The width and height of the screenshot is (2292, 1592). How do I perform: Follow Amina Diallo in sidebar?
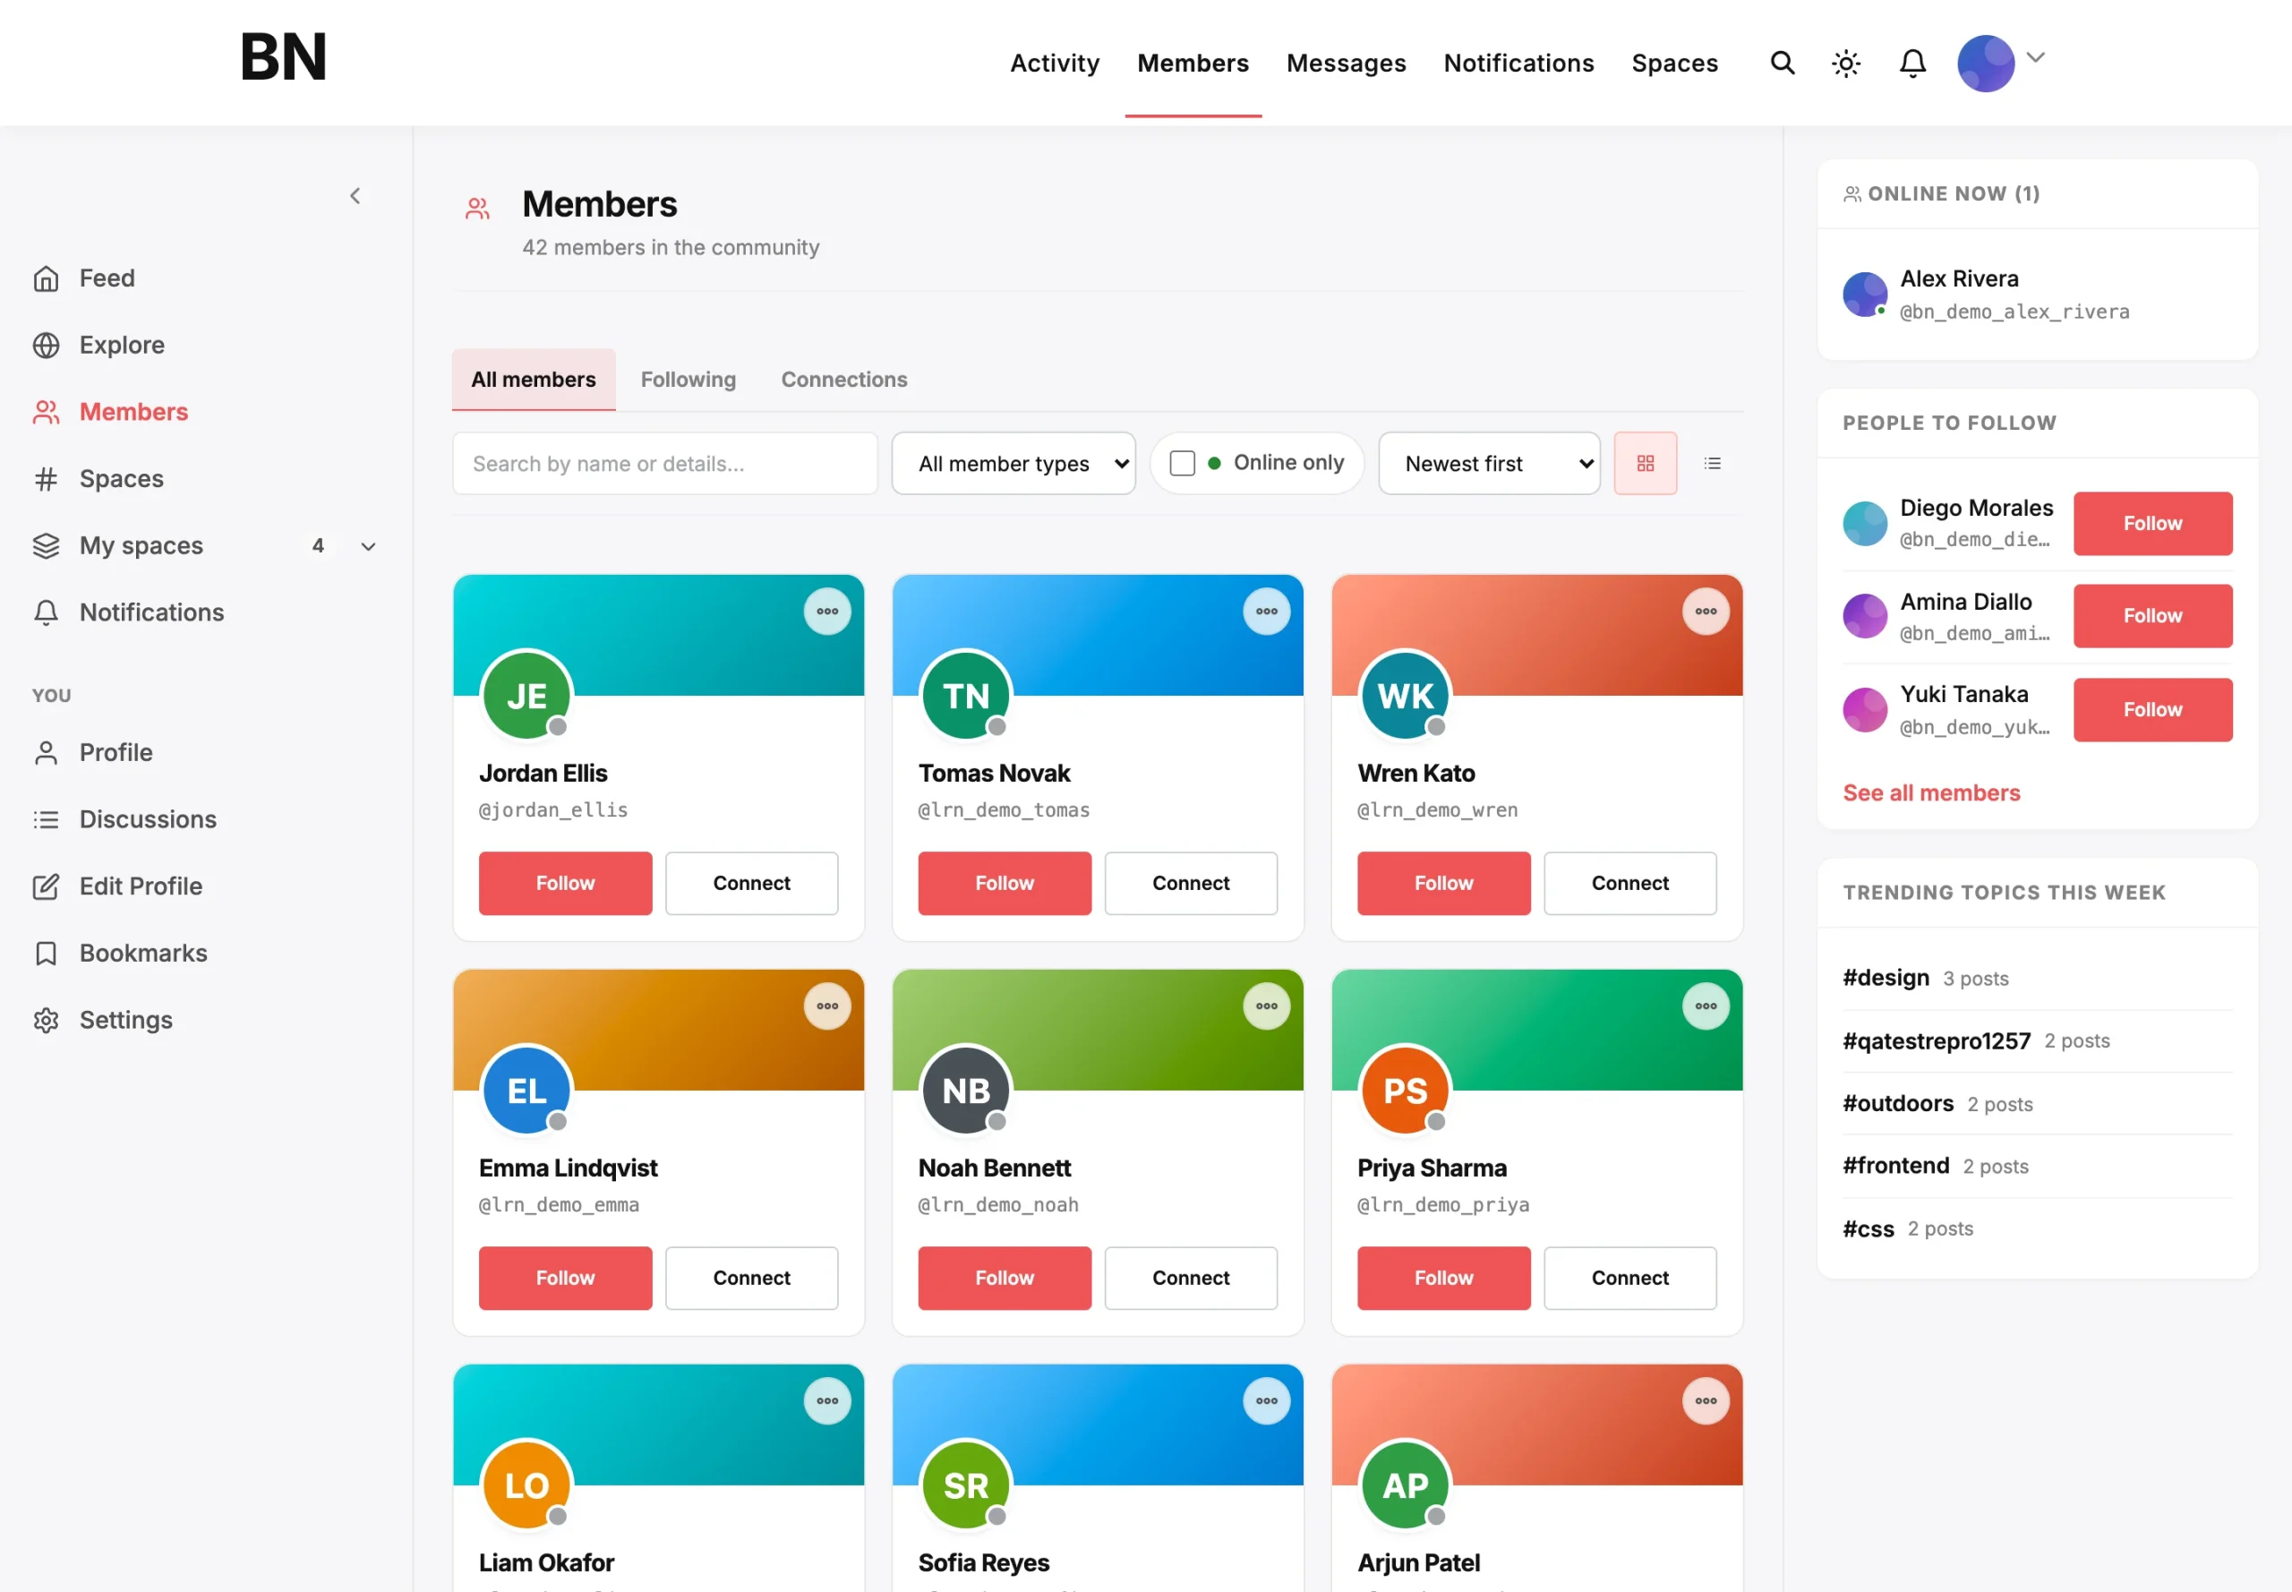(x=2152, y=615)
